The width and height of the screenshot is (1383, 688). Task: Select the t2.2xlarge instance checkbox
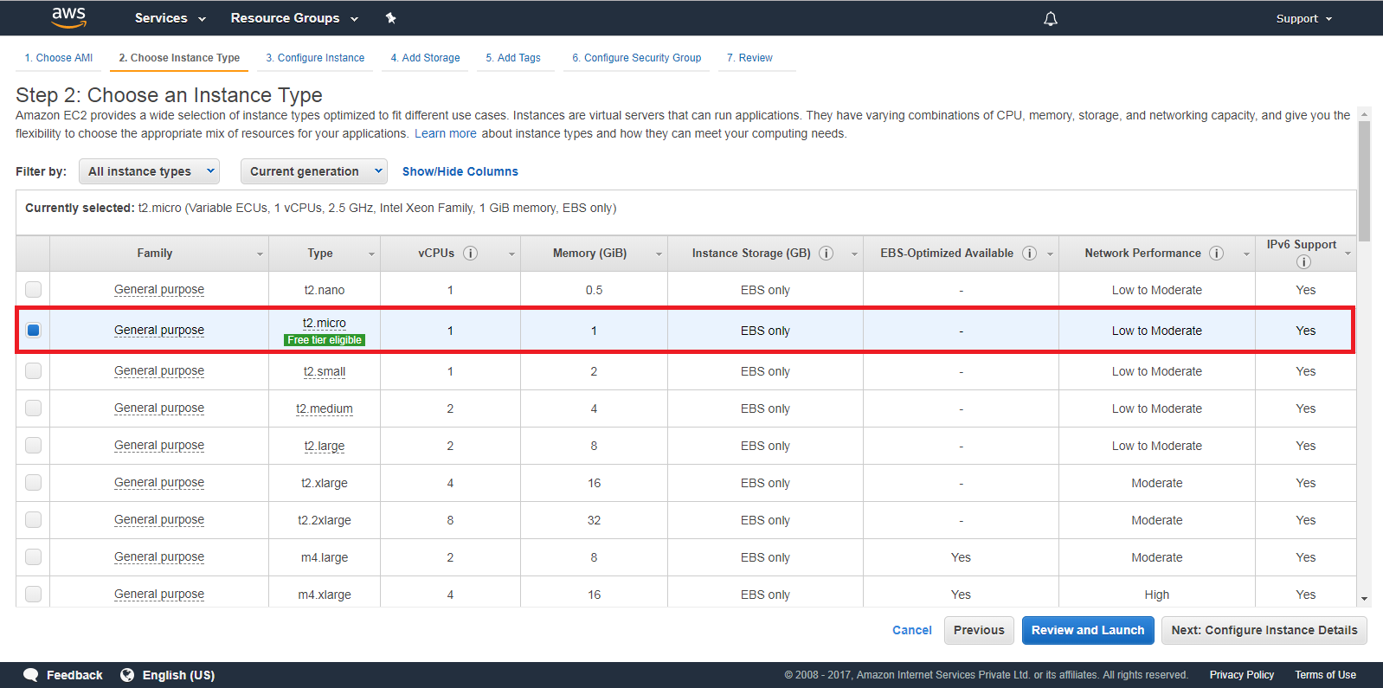point(33,519)
